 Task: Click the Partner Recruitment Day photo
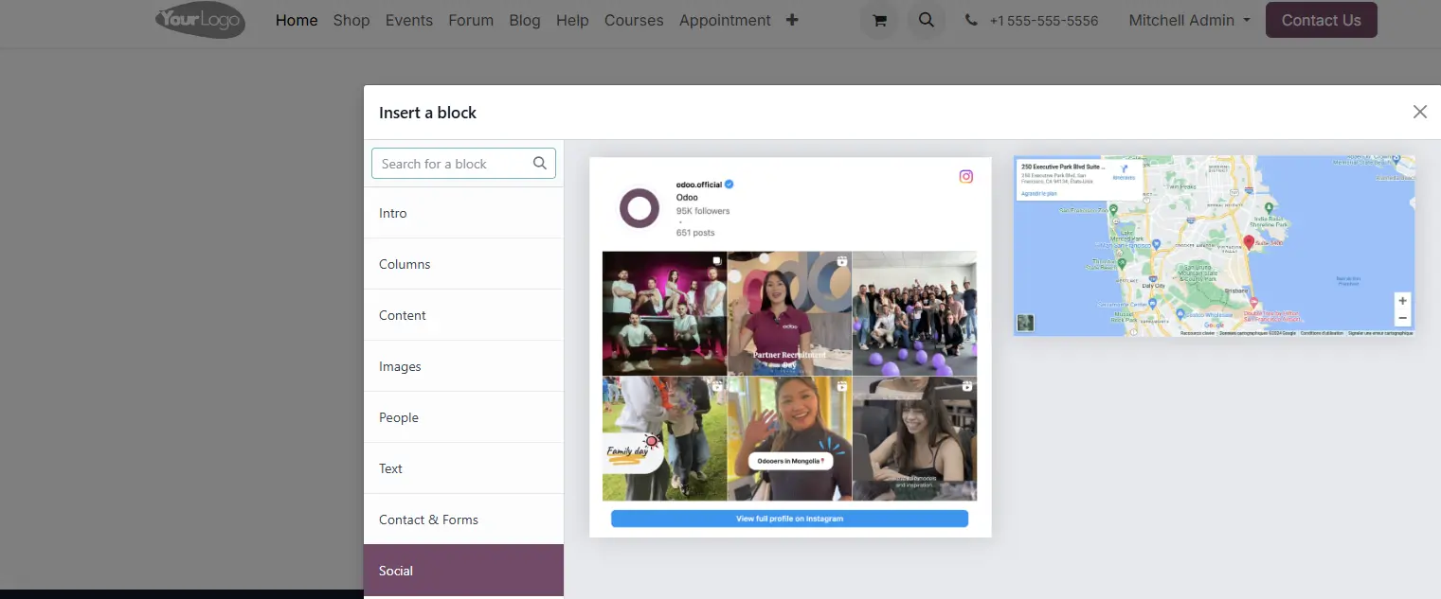(x=789, y=313)
